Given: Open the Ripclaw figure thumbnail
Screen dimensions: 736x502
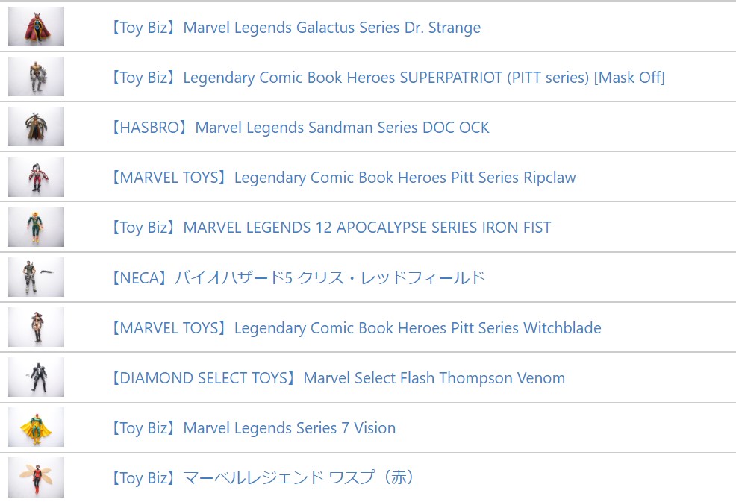Looking at the screenshot, I should click(x=36, y=177).
